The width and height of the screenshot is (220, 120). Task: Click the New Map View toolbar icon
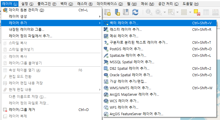tap(107, 12)
